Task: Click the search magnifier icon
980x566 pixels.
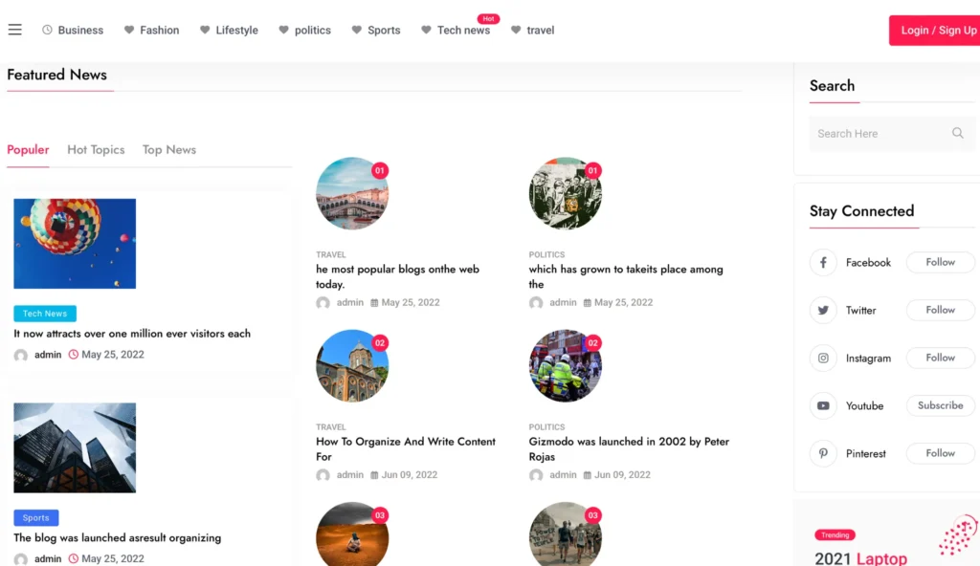Action: [957, 134]
